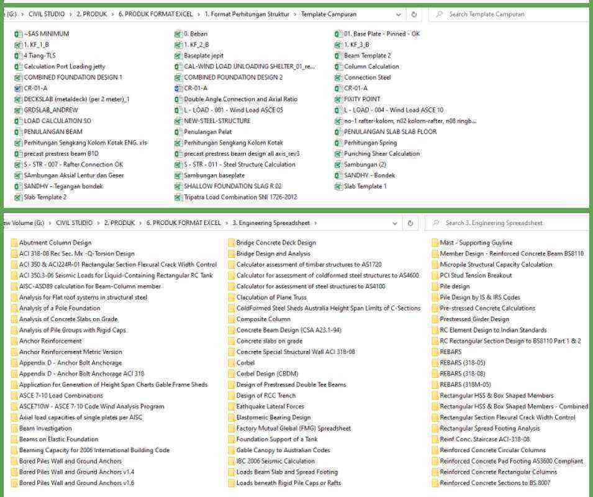Click the icon of Tripatra Load Combination SNI 1726-2012
The image size is (593, 497).
[x=178, y=198]
